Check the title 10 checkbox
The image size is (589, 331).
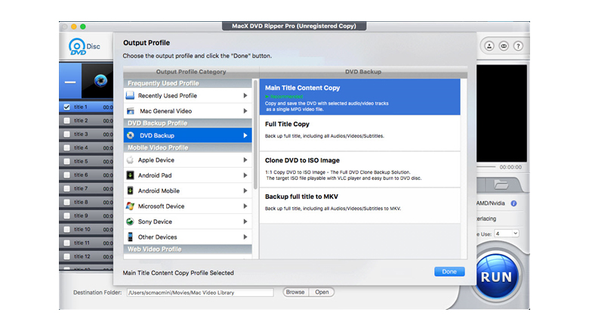point(67,230)
